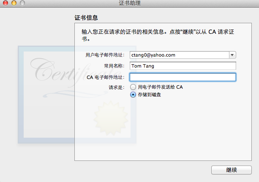Click the gold seal on the certificate image
Image resolution: width=259 pixels, height=182 pixels.
[111, 118]
